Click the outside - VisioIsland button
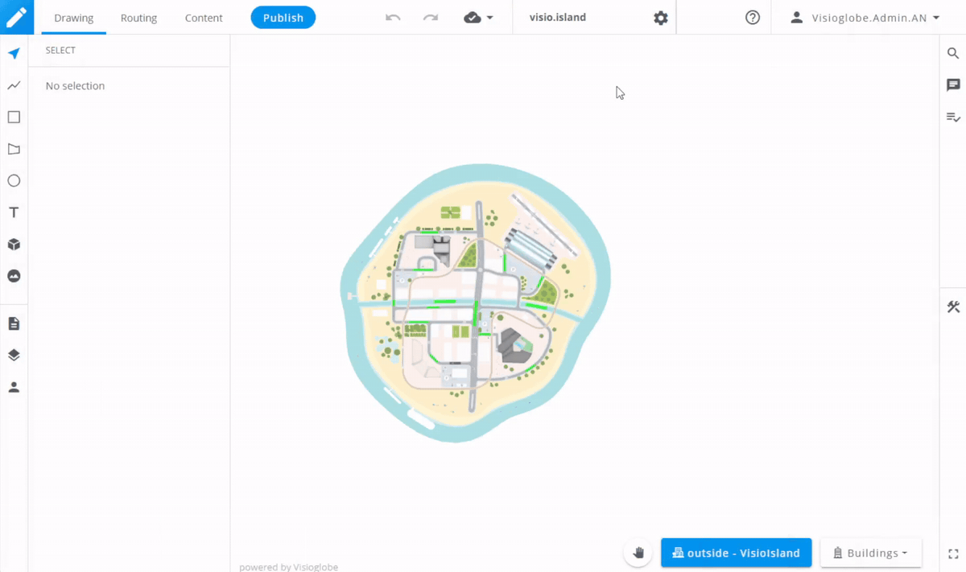Screen dimensions: 966x572 (736, 553)
